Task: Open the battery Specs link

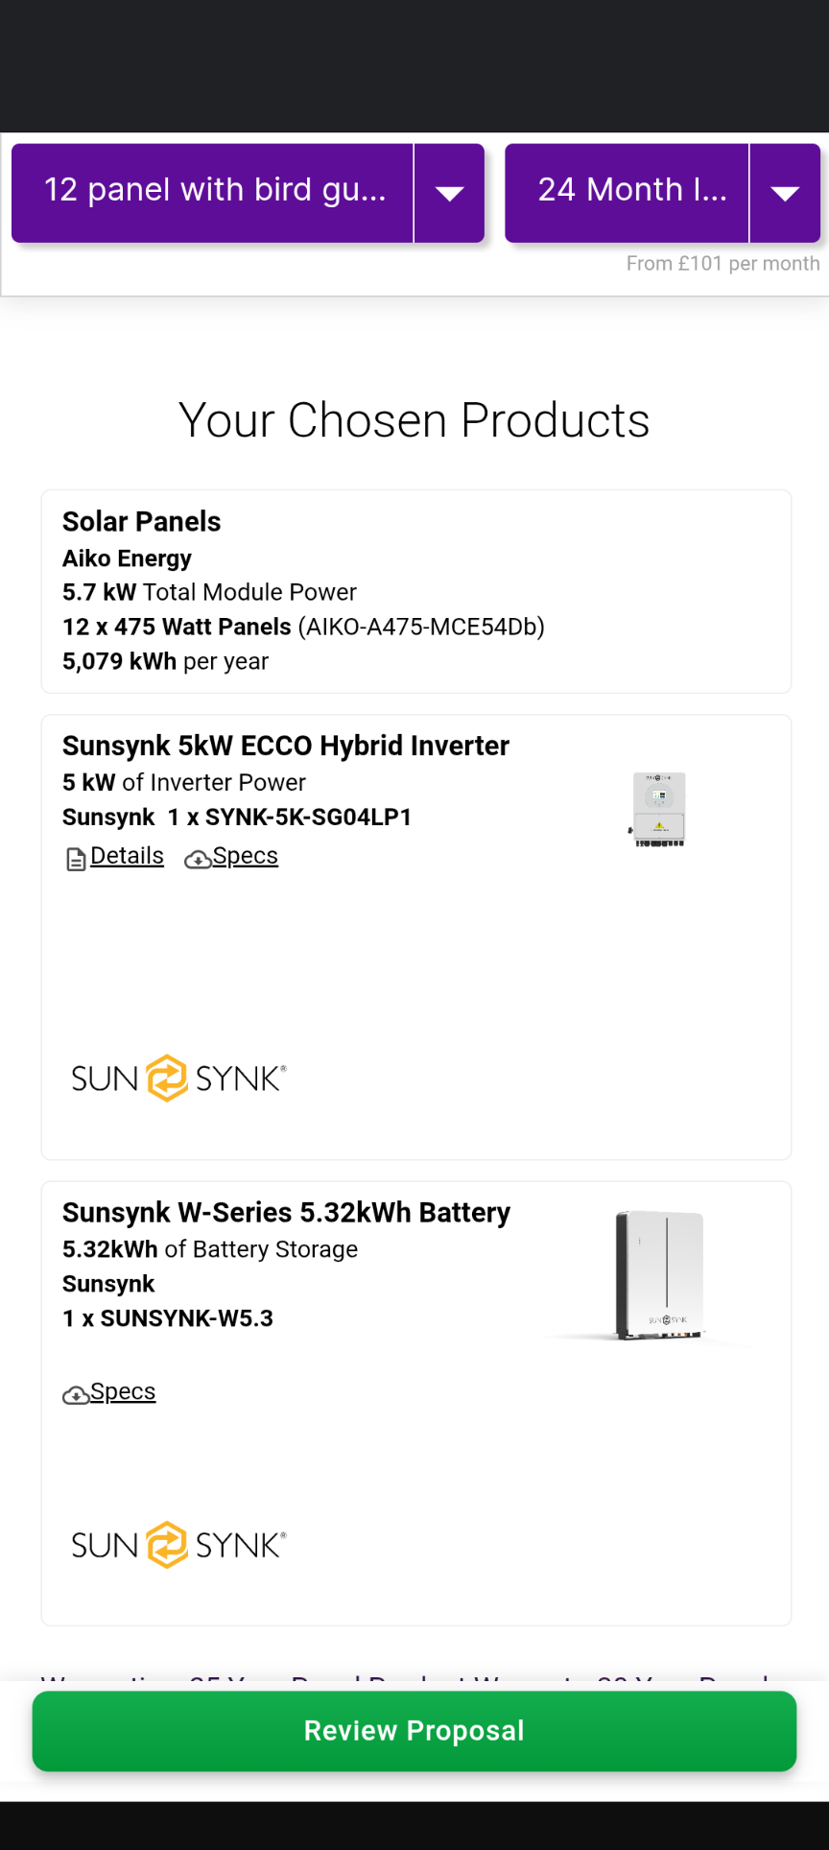Action: [x=123, y=1391]
